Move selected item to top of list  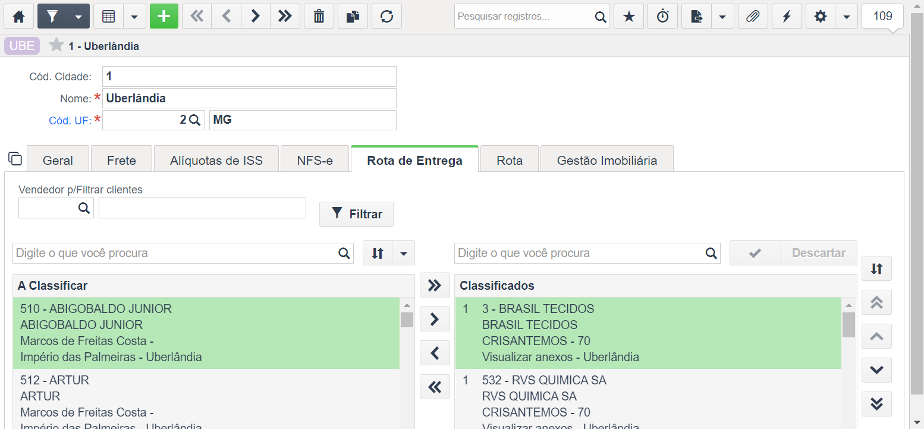tap(876, 302)
